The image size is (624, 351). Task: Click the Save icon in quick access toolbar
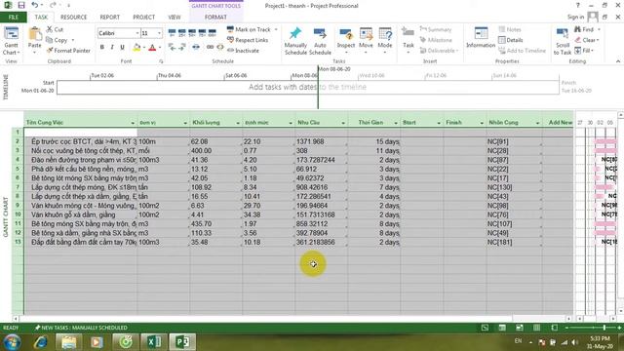(x=21, y=5)
